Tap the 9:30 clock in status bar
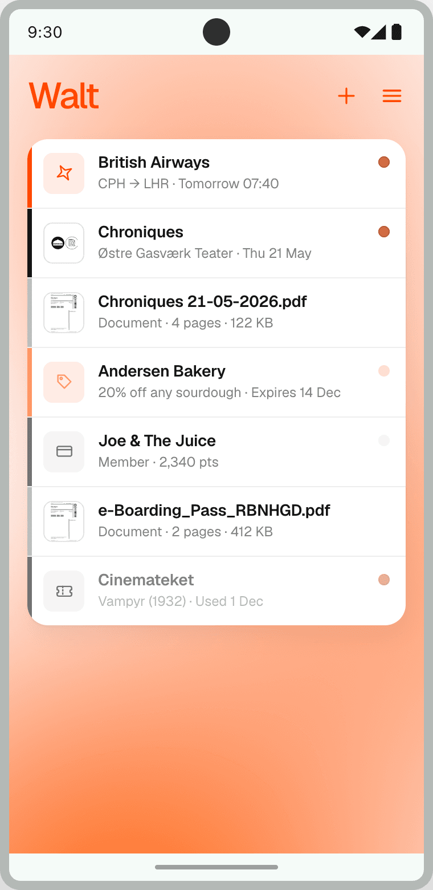Image resolution: width=433 pixels, height=890 pixels. pos(45,32)
